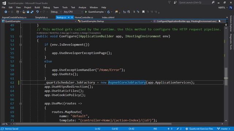Click the Comment Out Selection icon
This screenshot has height=131, width=234.
point(134,12)
